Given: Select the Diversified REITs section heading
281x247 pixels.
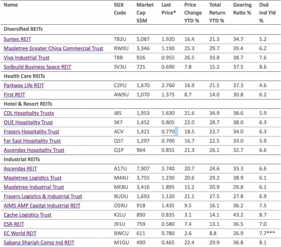Looking at the screenshot, I should tap(23, 29).
